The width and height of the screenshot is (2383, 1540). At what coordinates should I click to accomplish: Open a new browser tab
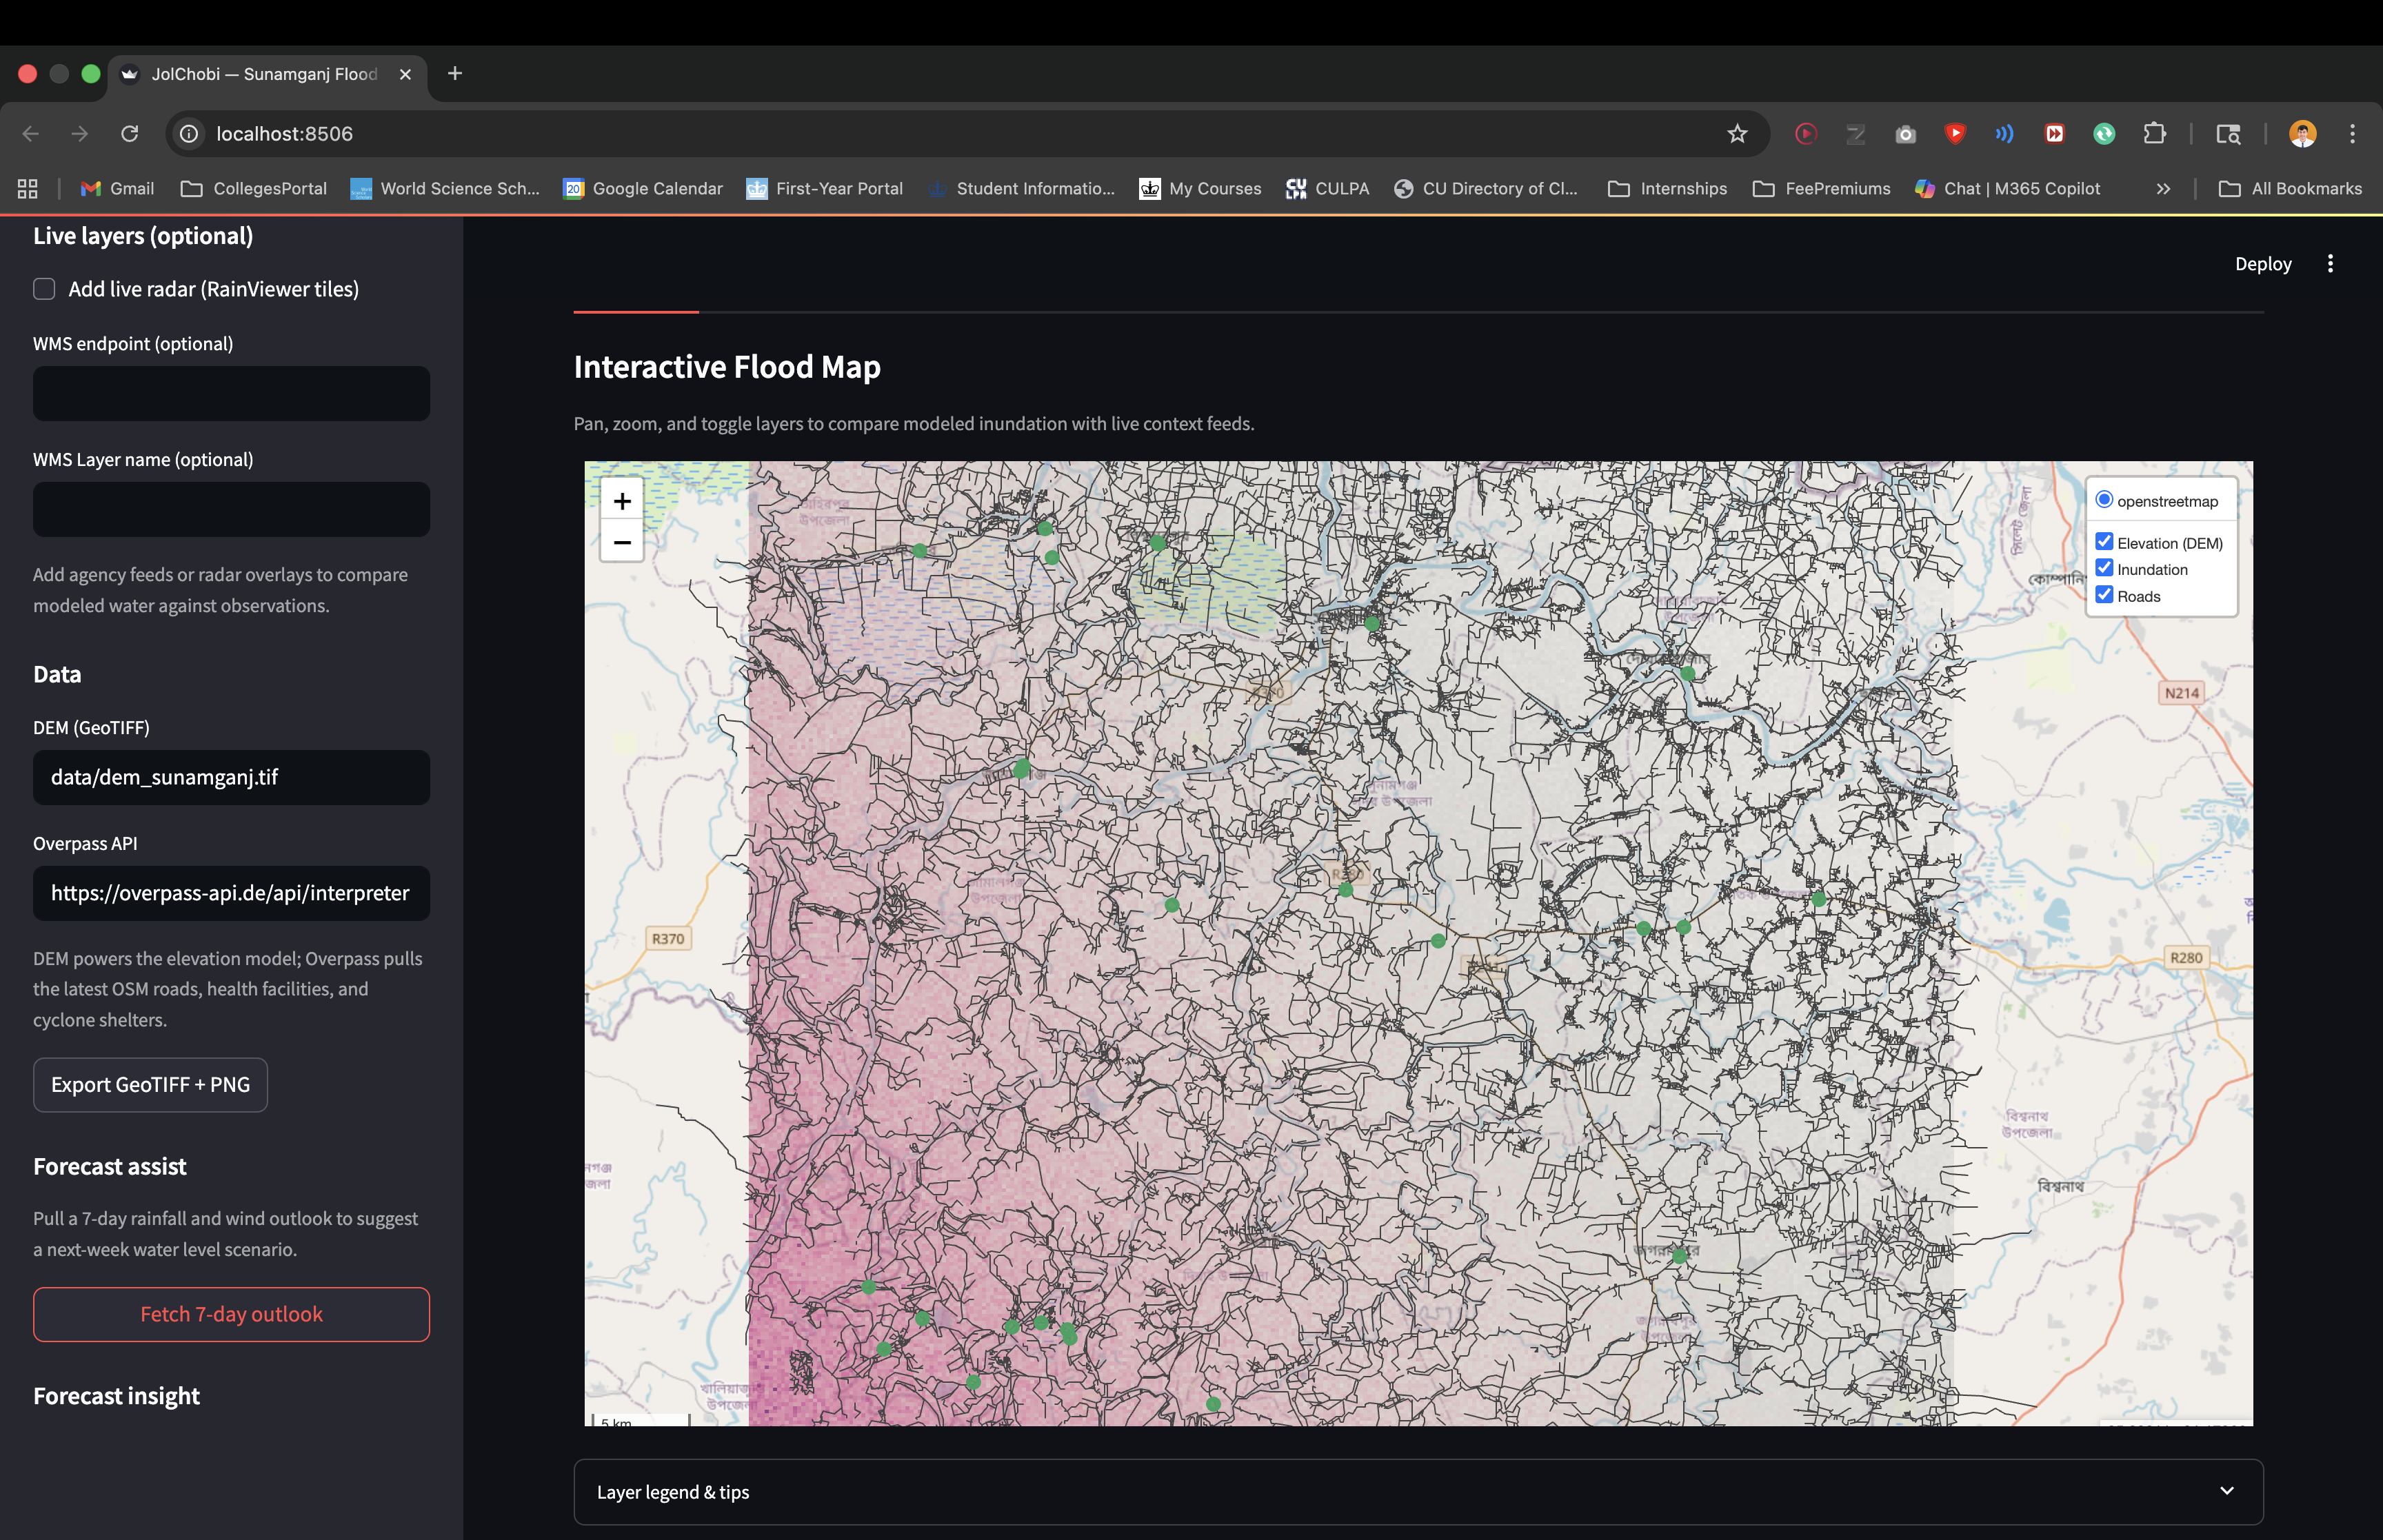[455, 74]
